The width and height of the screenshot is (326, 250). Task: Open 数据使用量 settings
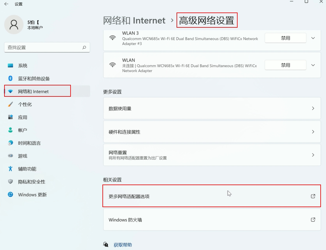[212, 109]
